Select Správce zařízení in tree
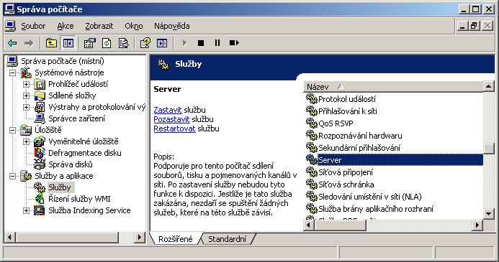The height and width of the screenshot is (262, 499). coord(76,118)
